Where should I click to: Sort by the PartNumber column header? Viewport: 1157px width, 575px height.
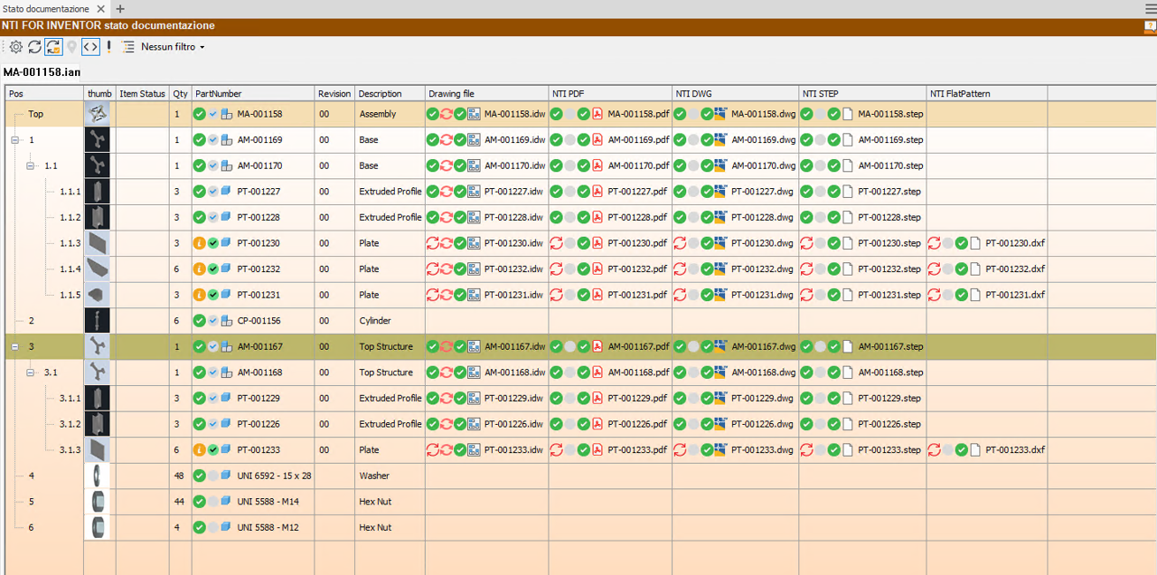(219, 94)
